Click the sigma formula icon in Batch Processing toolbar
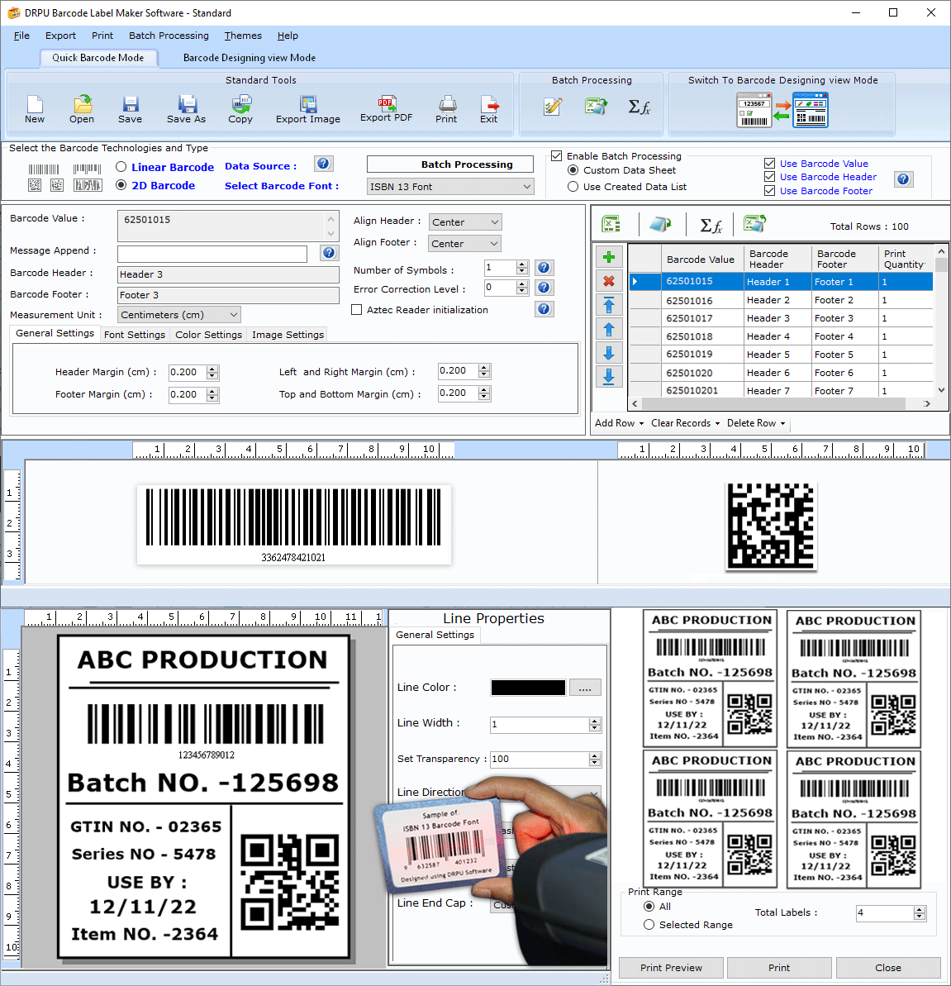 pyautogui.click(x=640, y=107)
